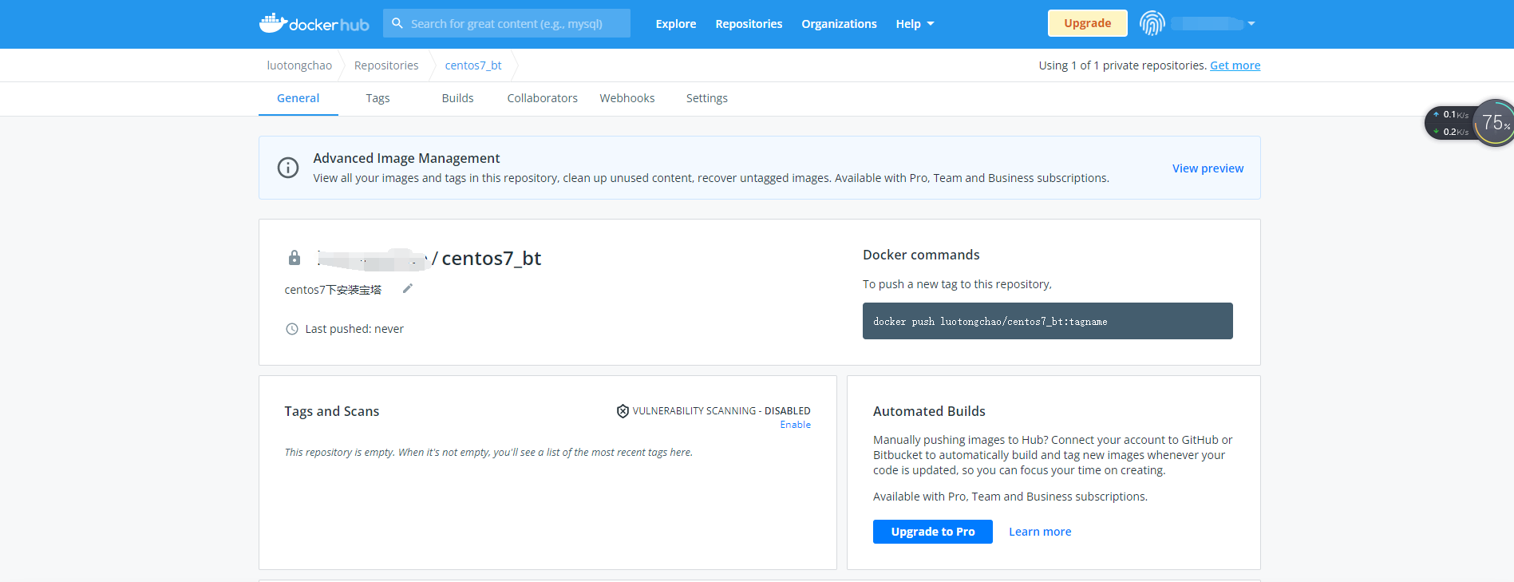
Task: Click the yellow Upgrade button
Action: (1088, 23)
